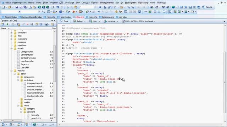The height and width of the screenshot is (127, 227).
Task: Open the Run dropdown arrow
Action: tap(99, 21)
